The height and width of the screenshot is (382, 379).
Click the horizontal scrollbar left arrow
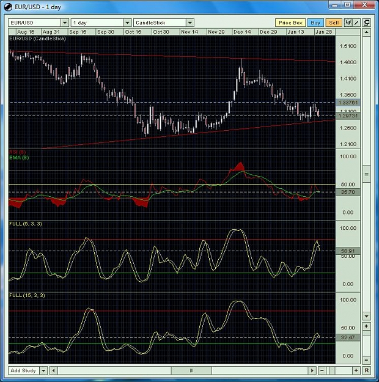[54, 370]
